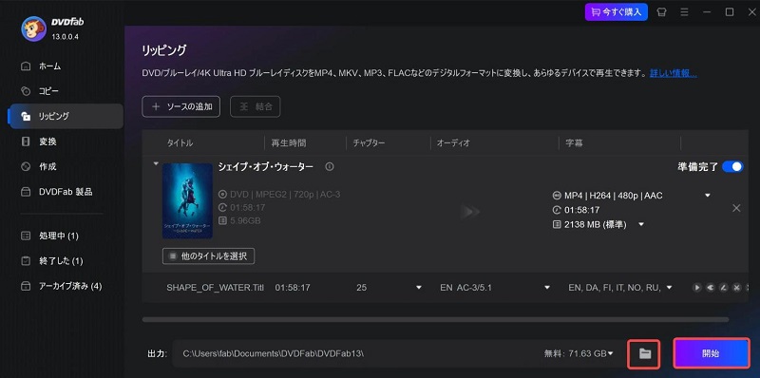
Task: Open DVDFab 製品 page
Action: coord(66,192)
